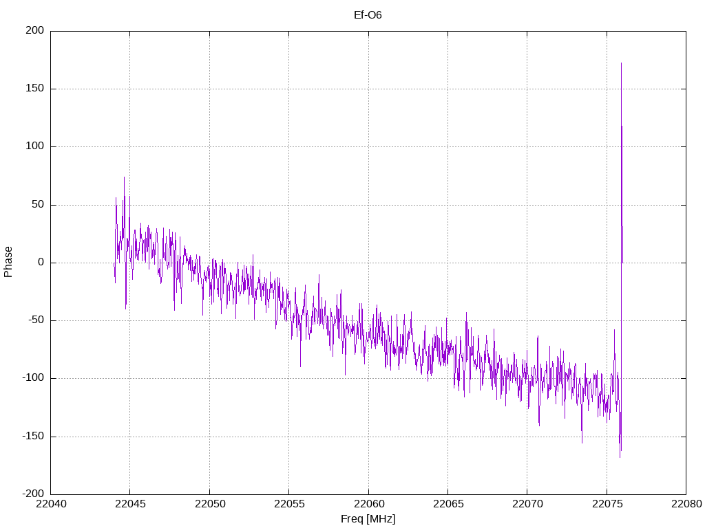Click the x-axis tick label 22055

[x=289, y=504]
